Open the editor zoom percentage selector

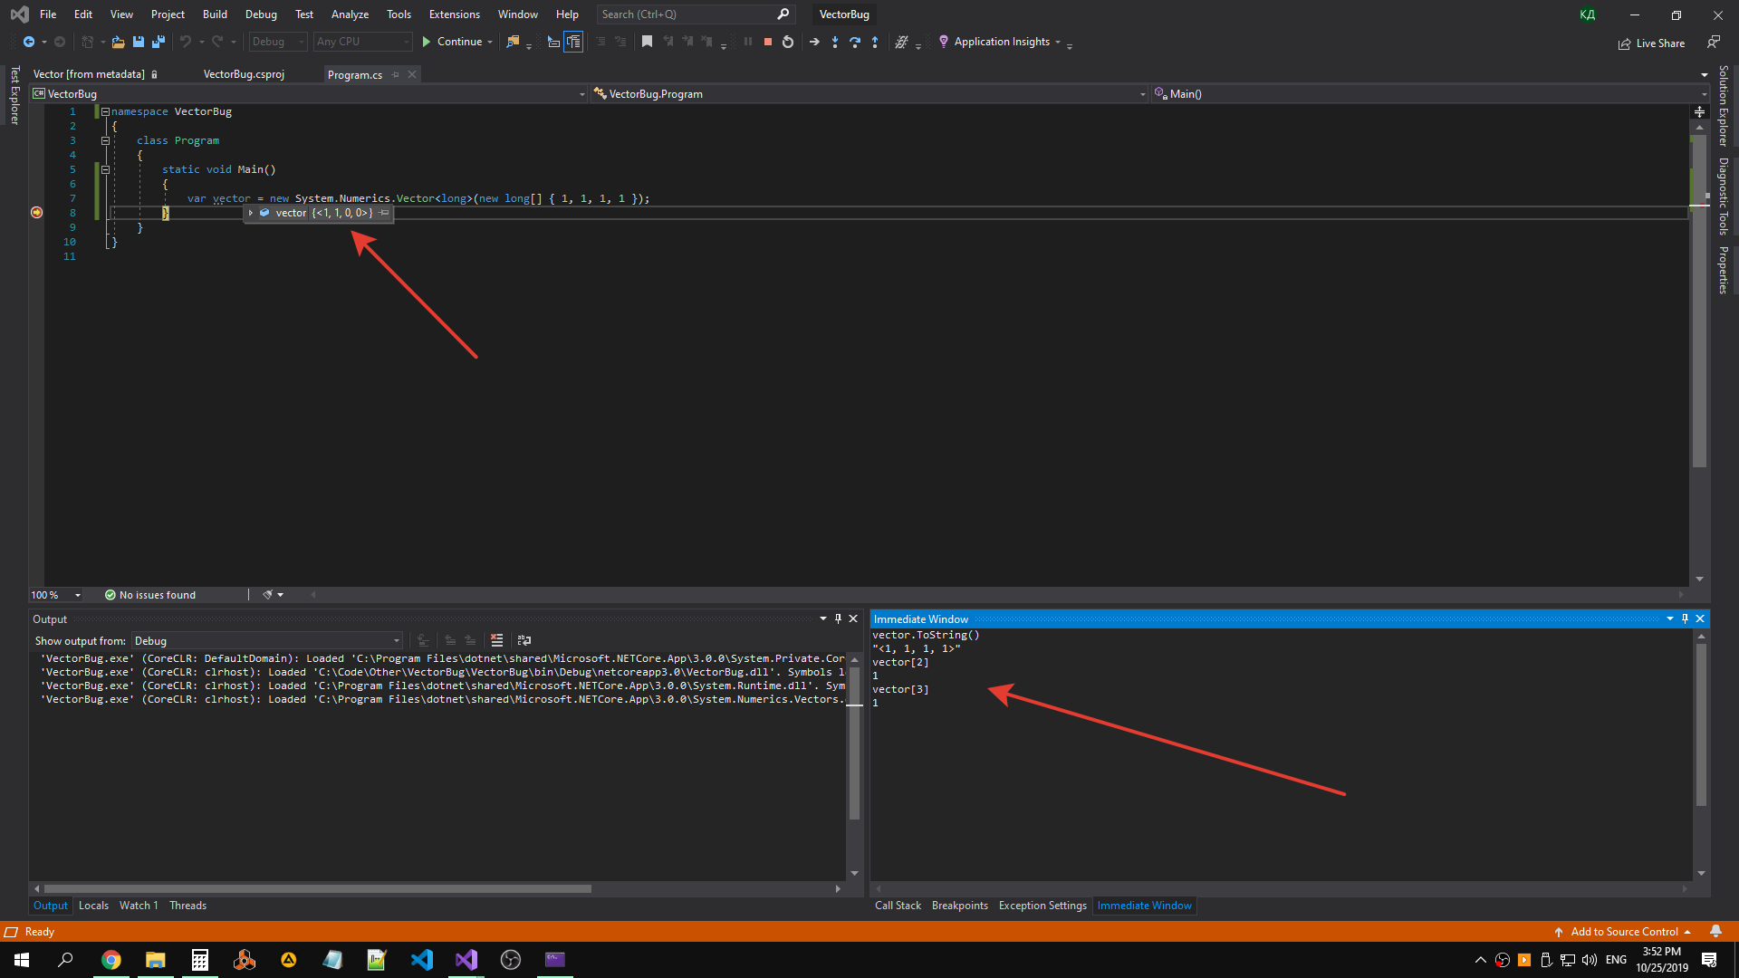click(54, 595)
